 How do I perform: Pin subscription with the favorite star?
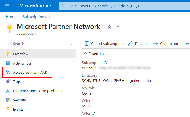click(110, 27)
